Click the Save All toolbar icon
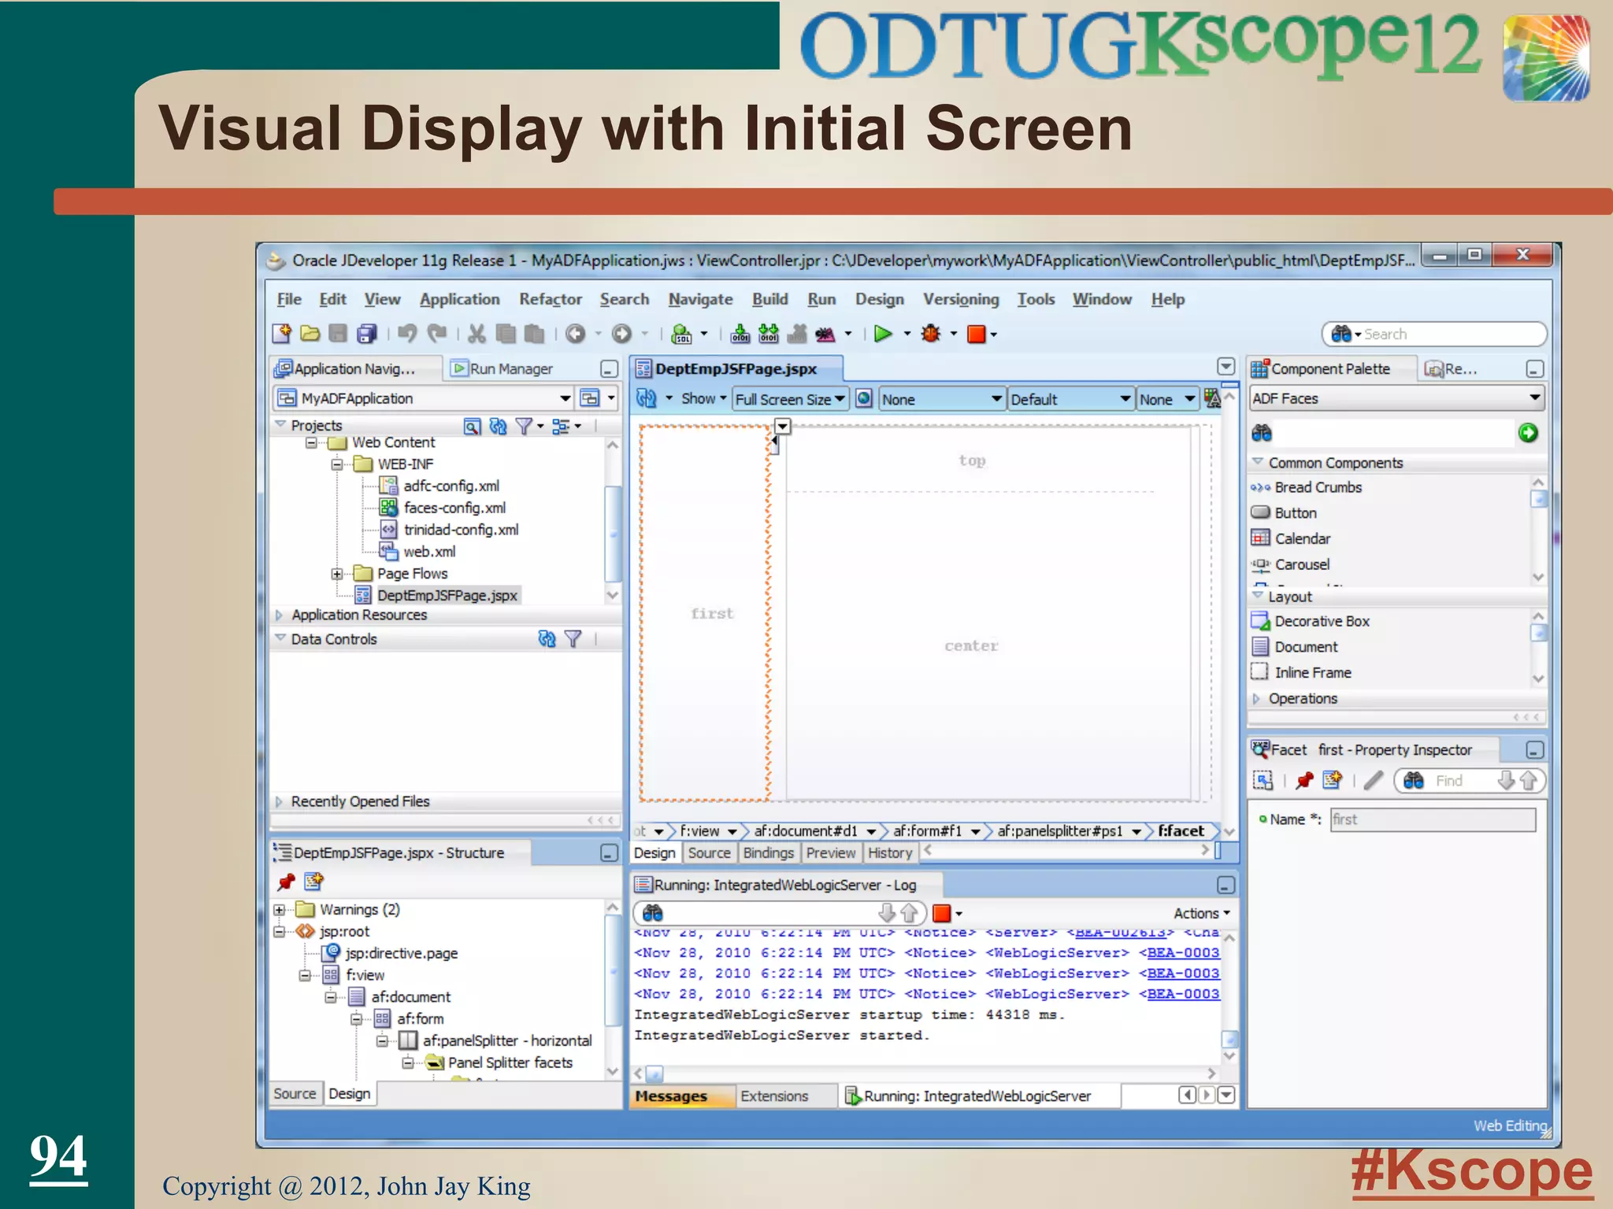Image resolution: width=1613 pixels, height=1209 pixels. point(367,334)
